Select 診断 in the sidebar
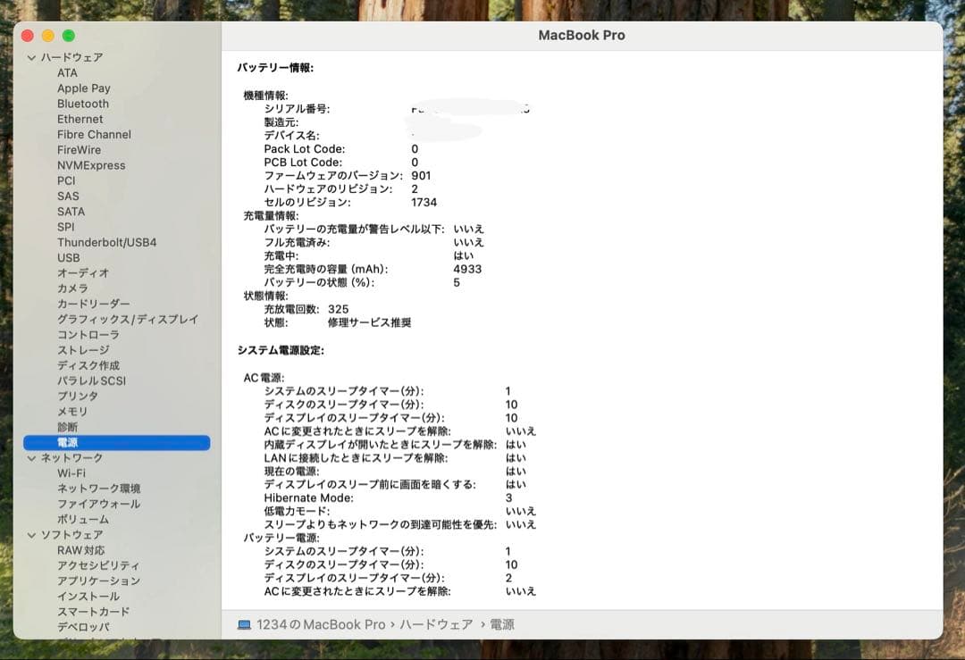The image size is (965, 660). click(68, 426)
